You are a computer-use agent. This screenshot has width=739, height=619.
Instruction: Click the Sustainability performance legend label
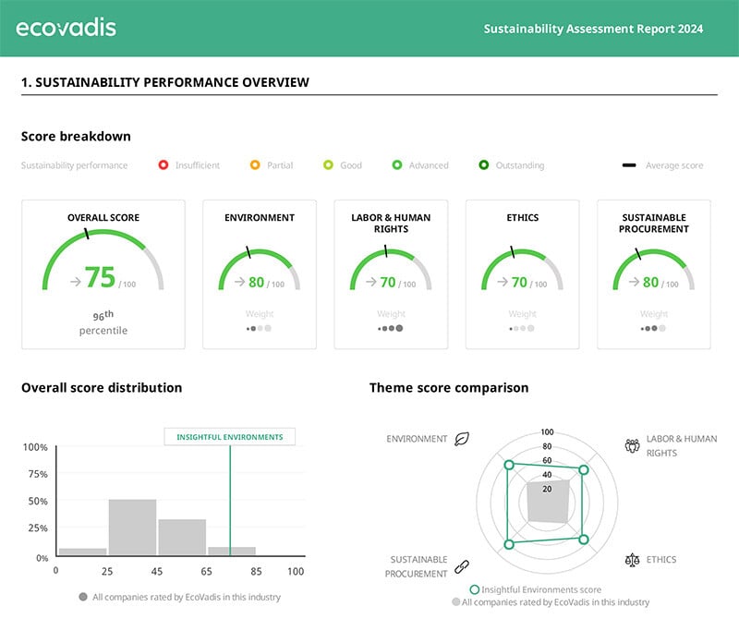pos(75,165)
